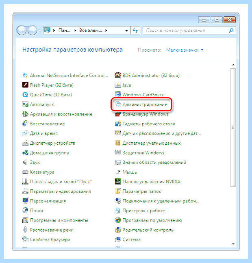Open Приступая к работе link
Screen dimensions: 252x263
coord(143,211)
